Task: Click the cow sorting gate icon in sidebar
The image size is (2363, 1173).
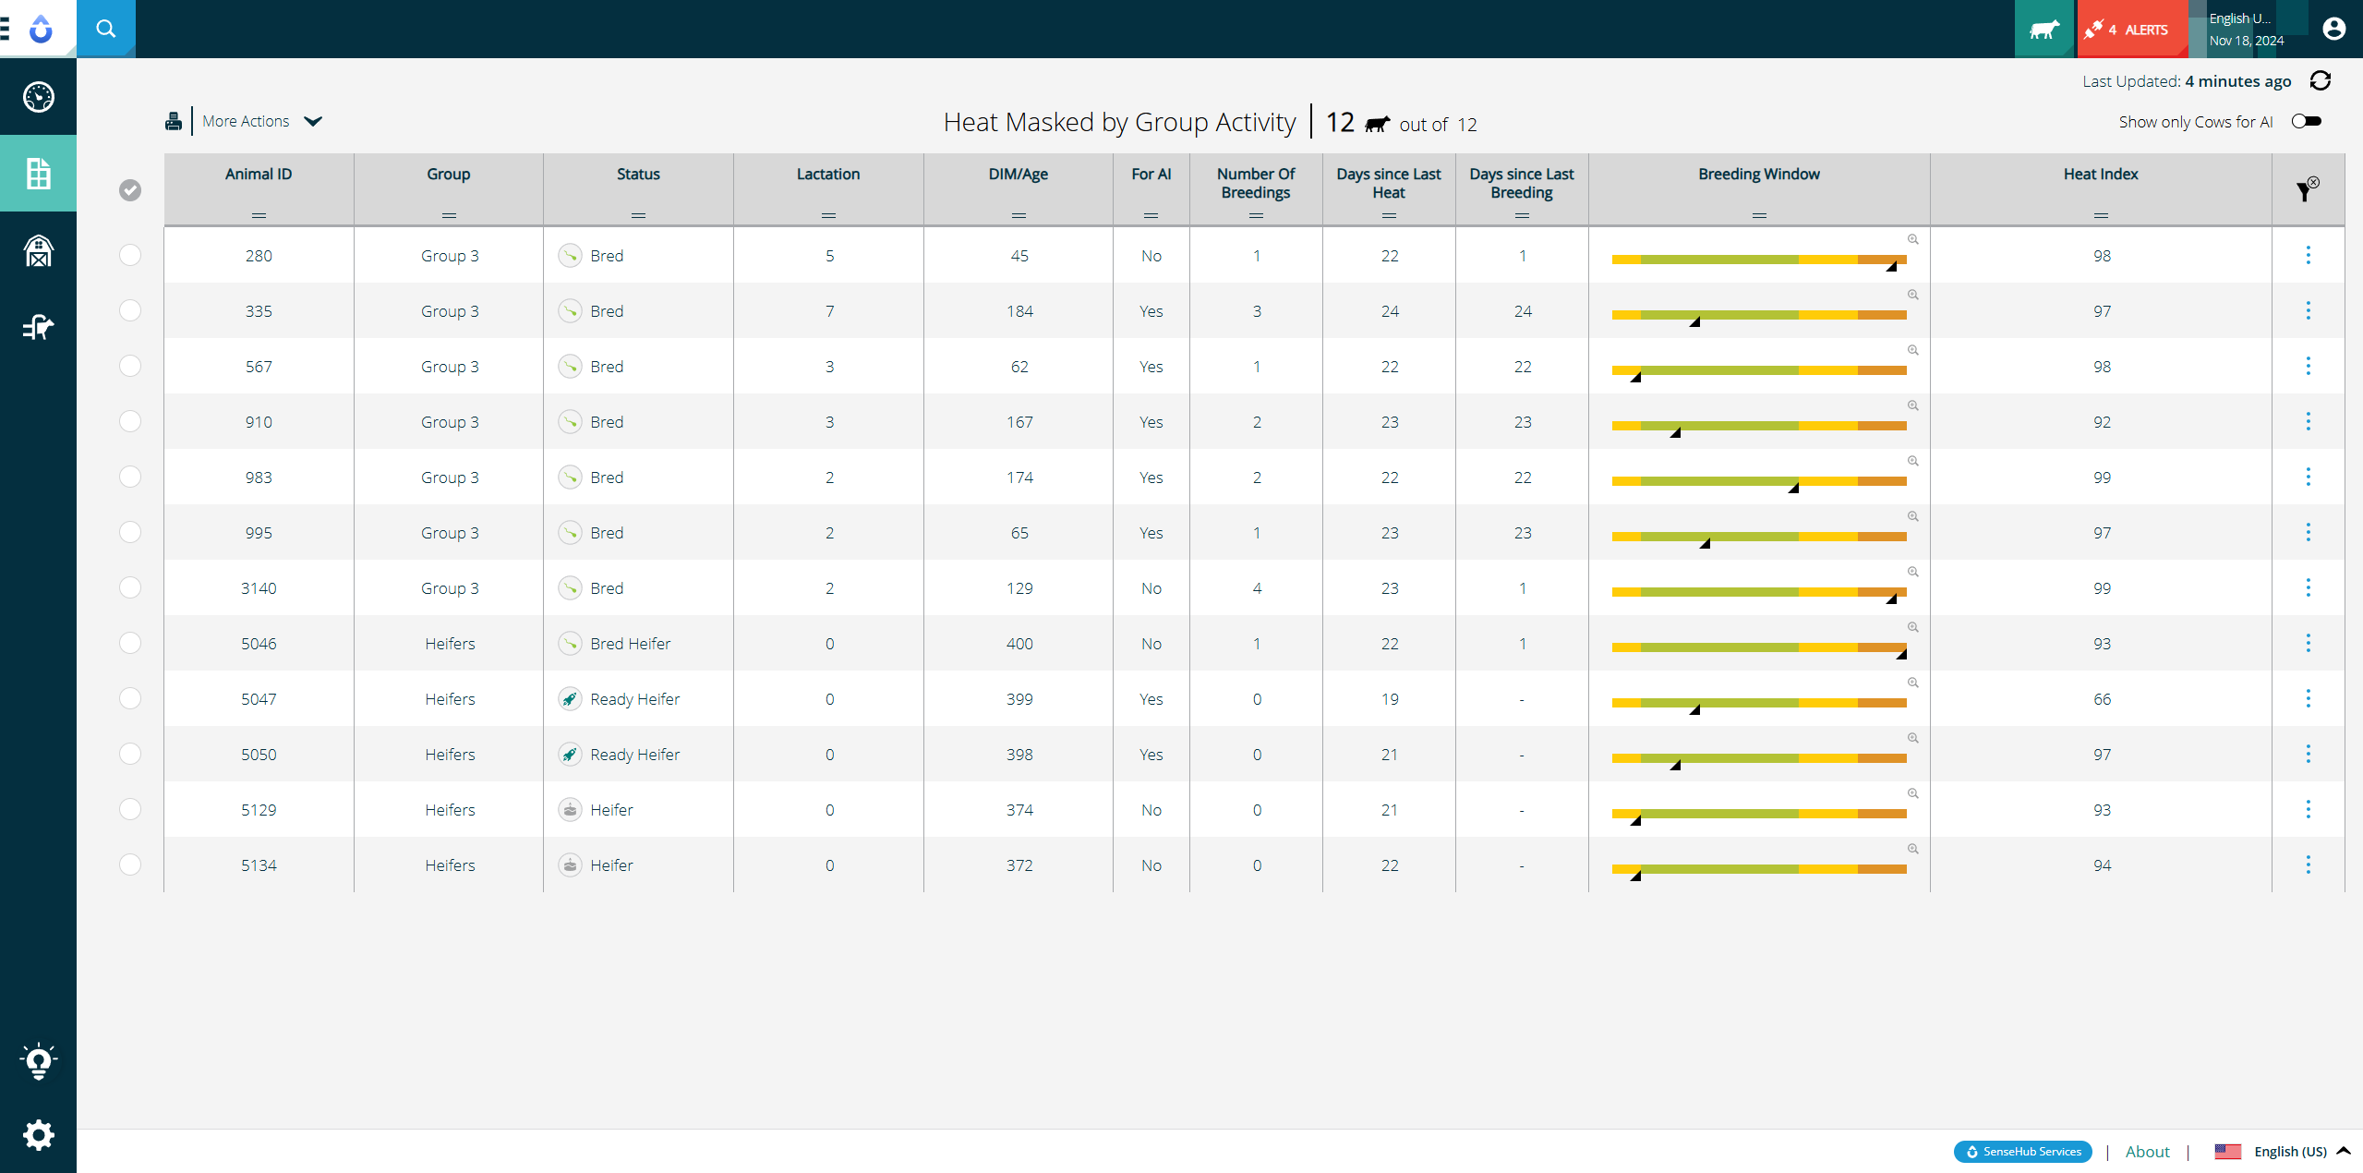Action: click(x=38, y=327)
